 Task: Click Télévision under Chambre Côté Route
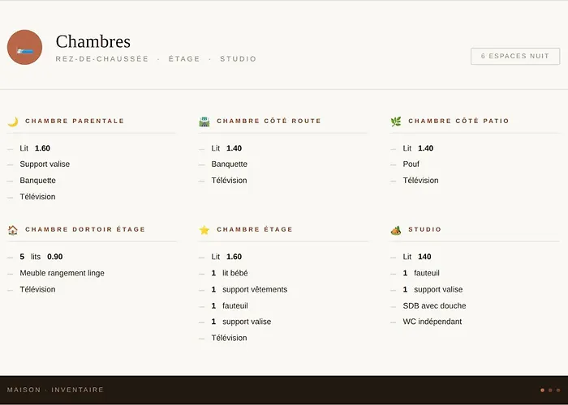click(230, 181)
